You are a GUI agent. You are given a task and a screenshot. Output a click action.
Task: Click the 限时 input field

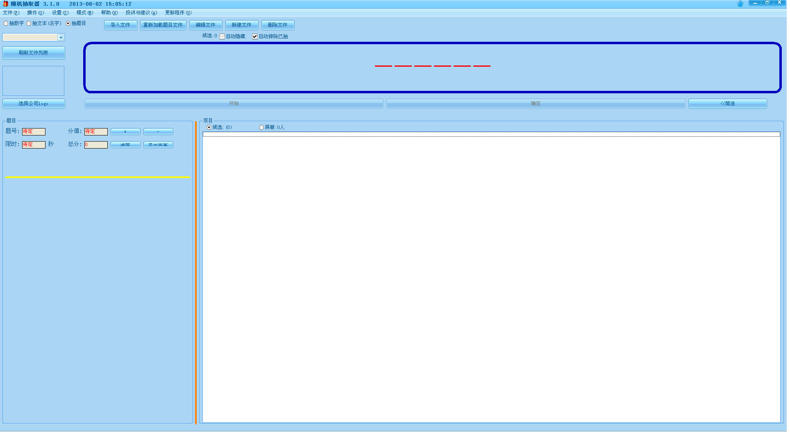(x=34, y=145)
